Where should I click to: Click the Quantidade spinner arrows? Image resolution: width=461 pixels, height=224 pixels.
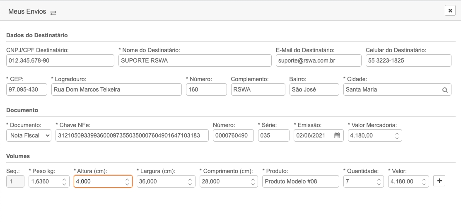[379, 181]
